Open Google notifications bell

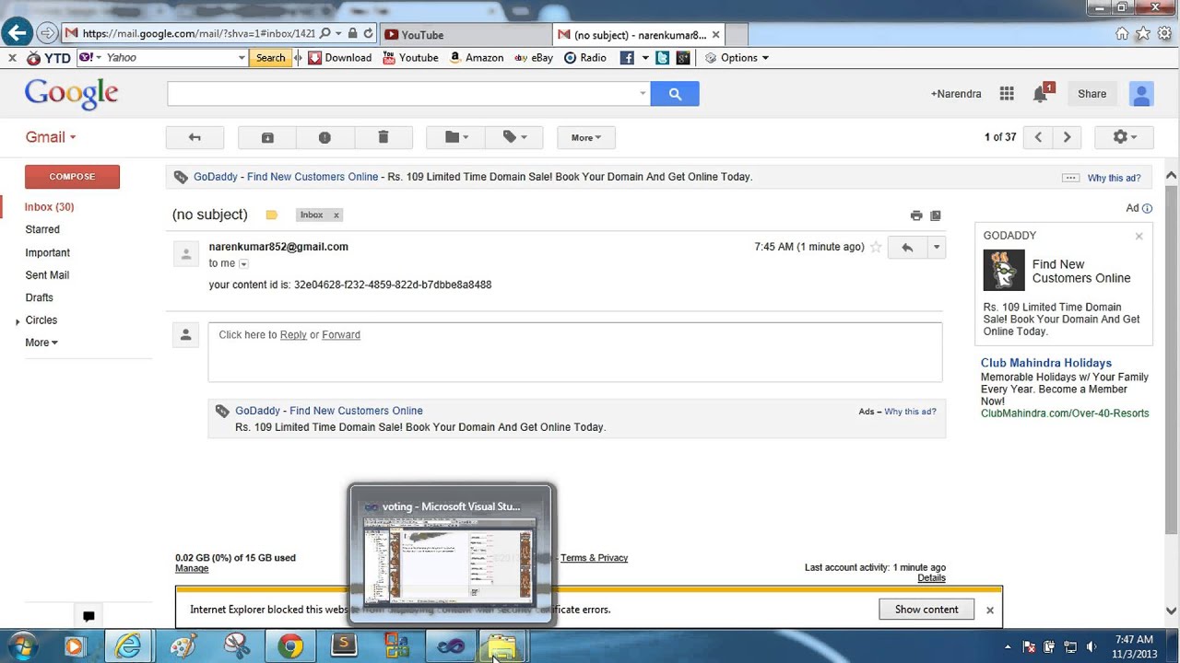click(1041, 94)
